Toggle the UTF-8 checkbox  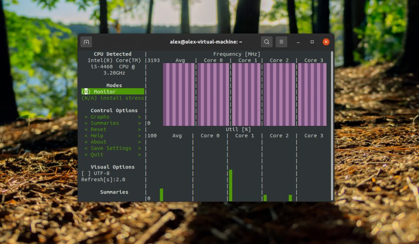pos(86,173)
